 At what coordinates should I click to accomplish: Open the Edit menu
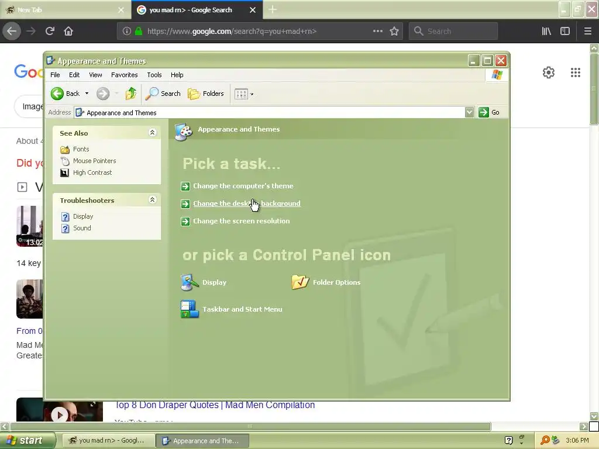74,75
